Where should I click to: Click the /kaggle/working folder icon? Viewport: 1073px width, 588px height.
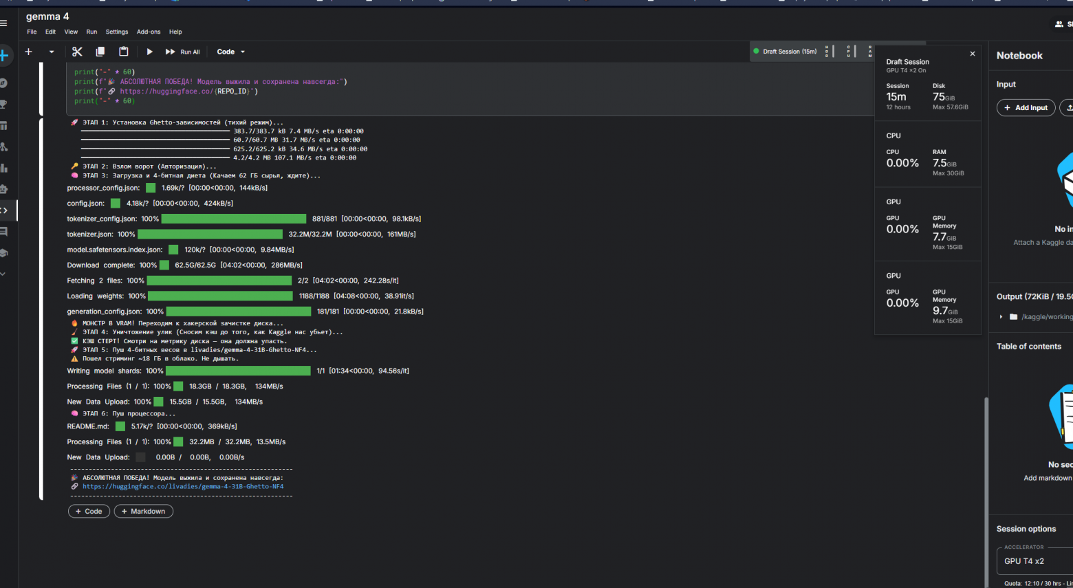click(x=1013, y=317)
